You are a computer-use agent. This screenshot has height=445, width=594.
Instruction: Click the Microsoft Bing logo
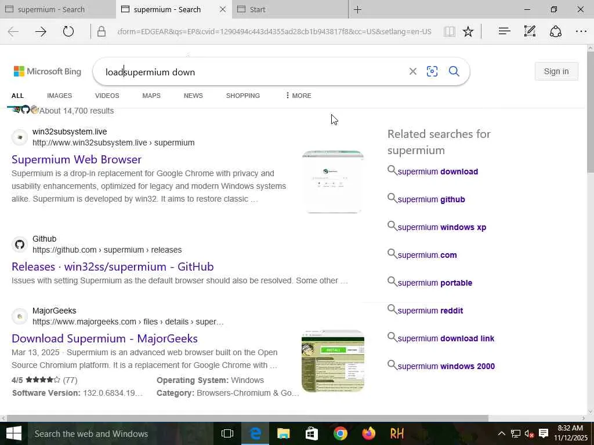point(48,71)
